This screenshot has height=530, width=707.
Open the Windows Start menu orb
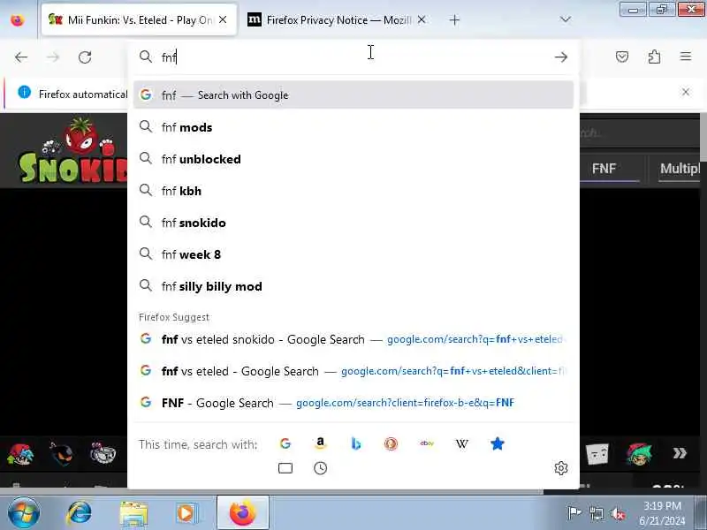click(24, 513)
